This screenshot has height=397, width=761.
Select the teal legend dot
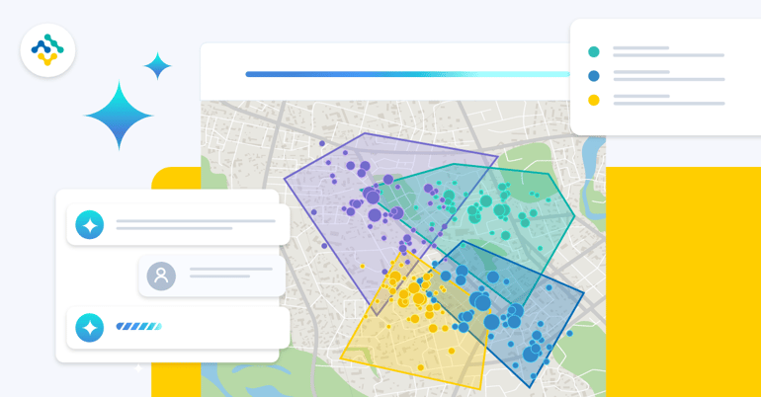point(594,52)
